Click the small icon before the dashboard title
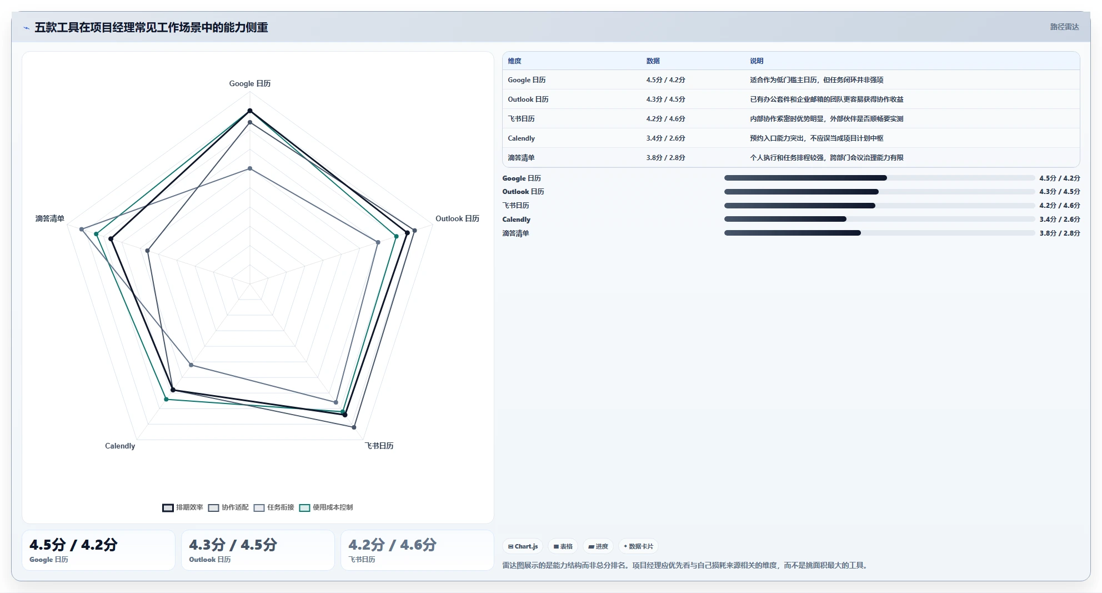The width and height of the screenshot is (1102, 593). [26, 28]
